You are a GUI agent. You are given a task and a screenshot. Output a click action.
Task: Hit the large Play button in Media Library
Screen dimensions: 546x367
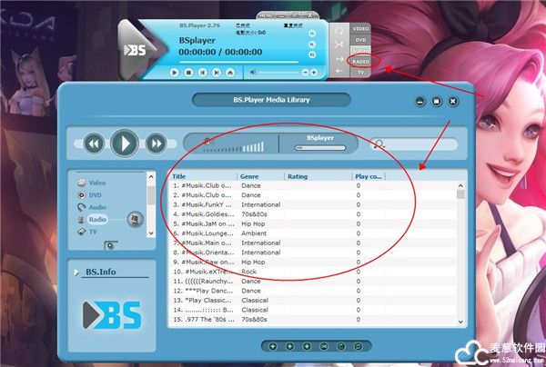(x=125, y=144)
